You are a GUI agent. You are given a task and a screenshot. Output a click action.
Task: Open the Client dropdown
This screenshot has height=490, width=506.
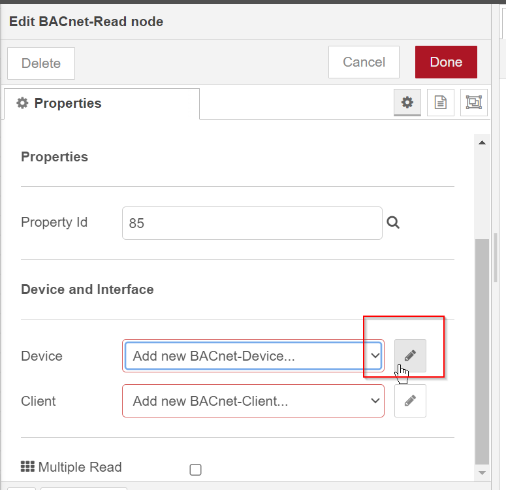[253, 401]
